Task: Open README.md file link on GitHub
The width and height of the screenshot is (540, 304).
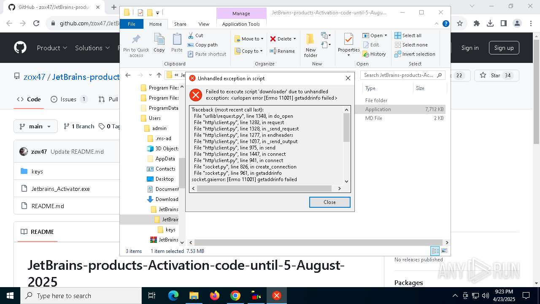Action: tap(48, 206)
